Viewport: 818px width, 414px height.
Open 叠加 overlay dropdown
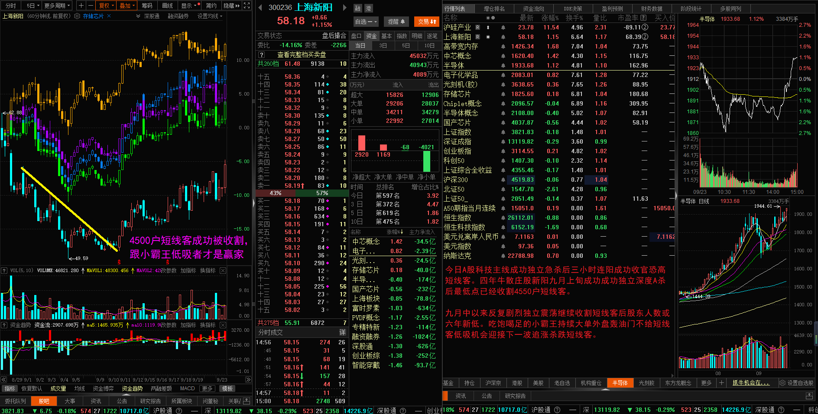pos(127,6)
